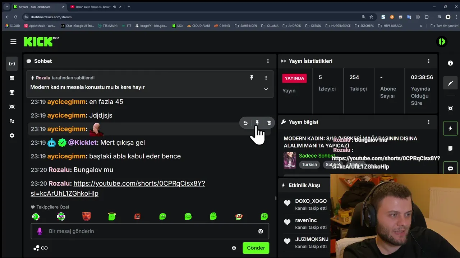Open the trophy achievements icon in left sidebar

(x=12, y=92)
